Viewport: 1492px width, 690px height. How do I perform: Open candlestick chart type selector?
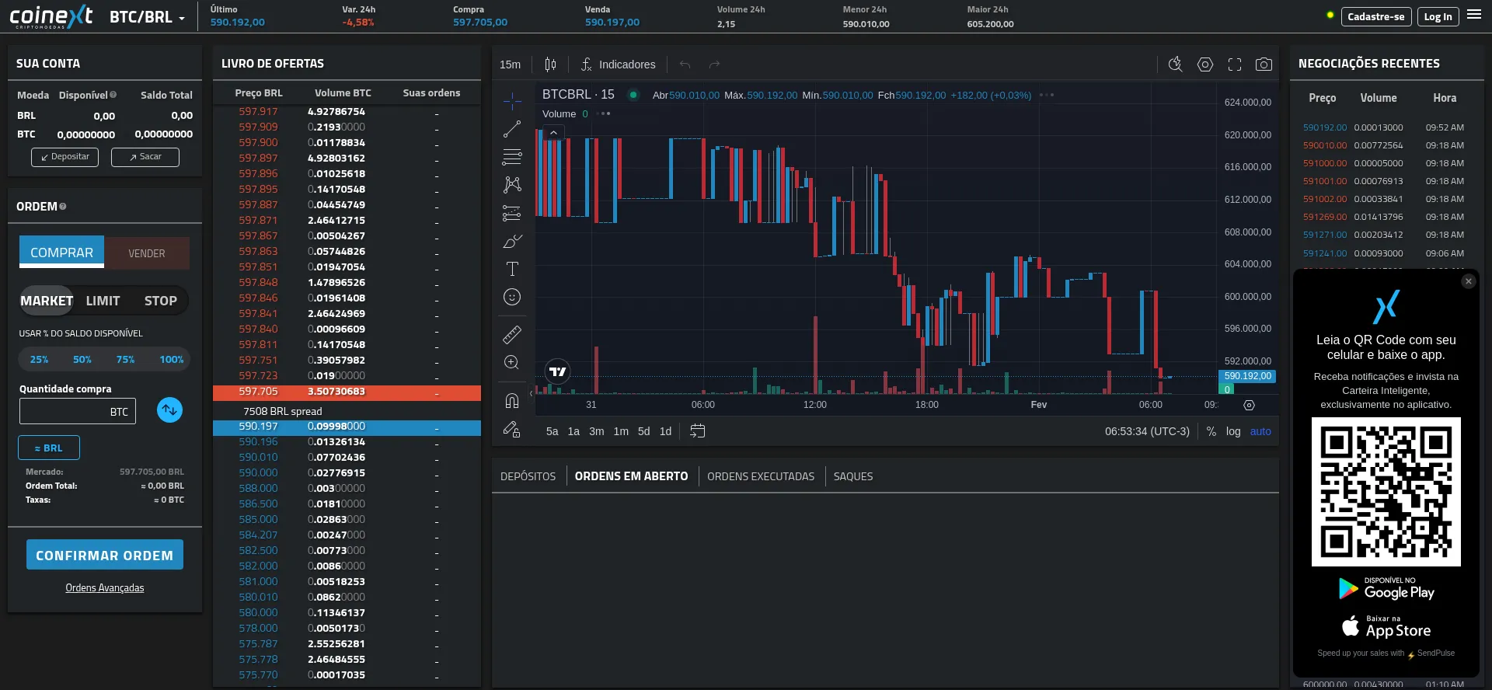(x=550, y=64)
